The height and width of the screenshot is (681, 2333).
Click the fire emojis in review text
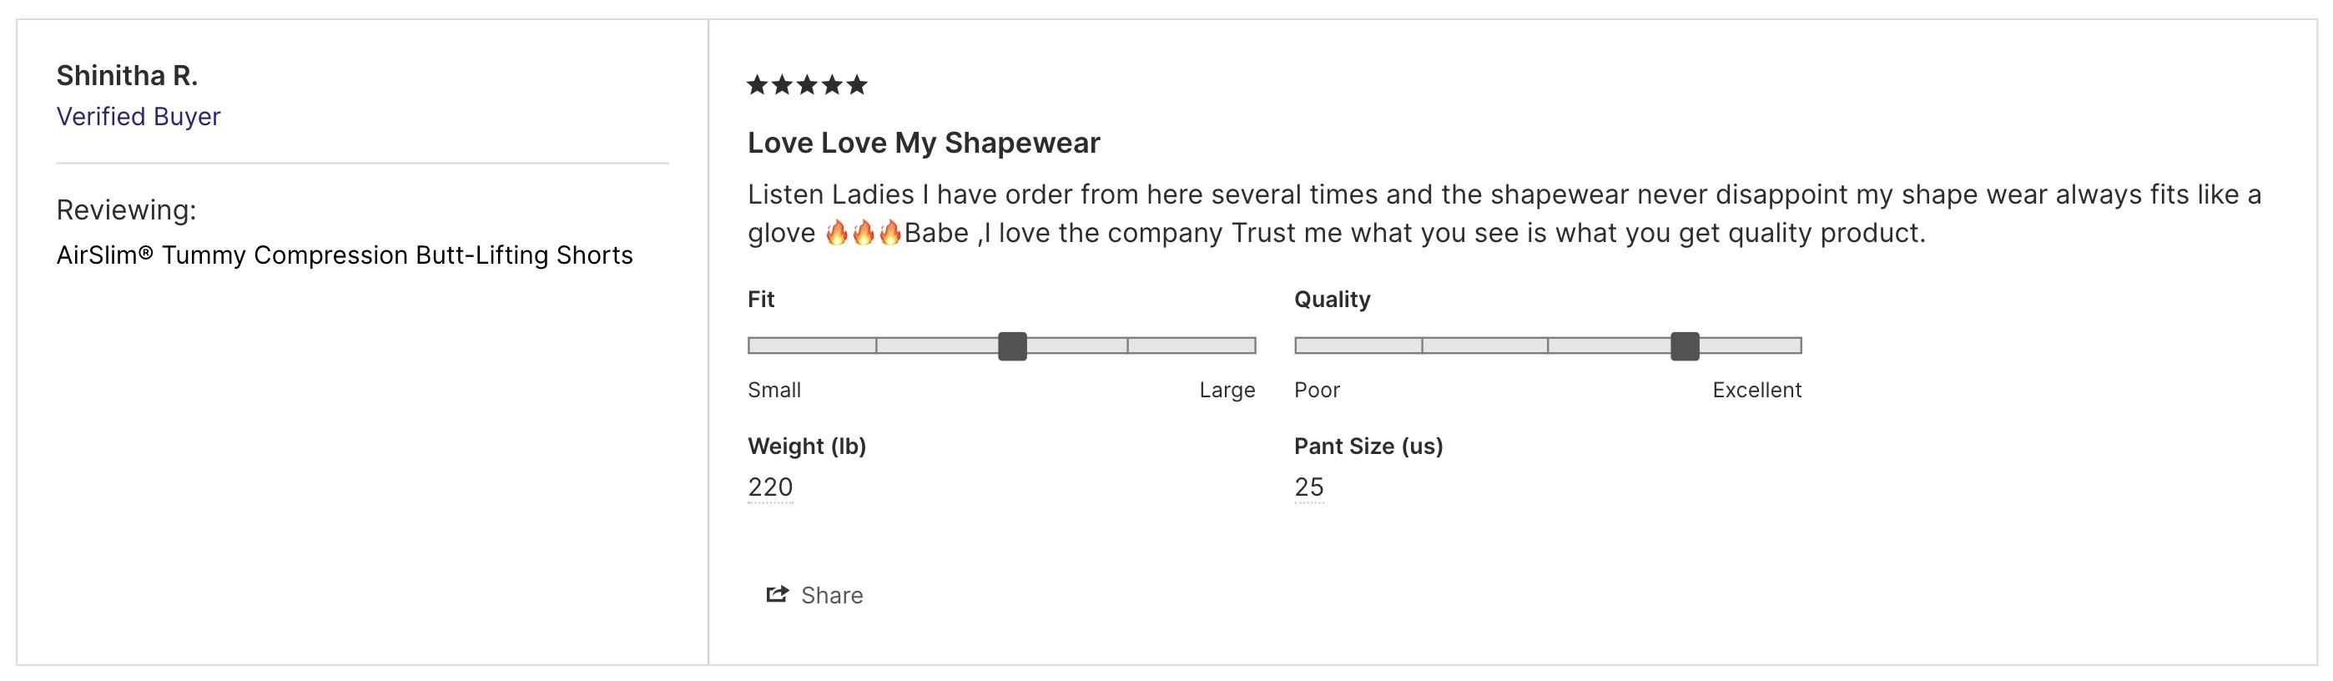864,233
